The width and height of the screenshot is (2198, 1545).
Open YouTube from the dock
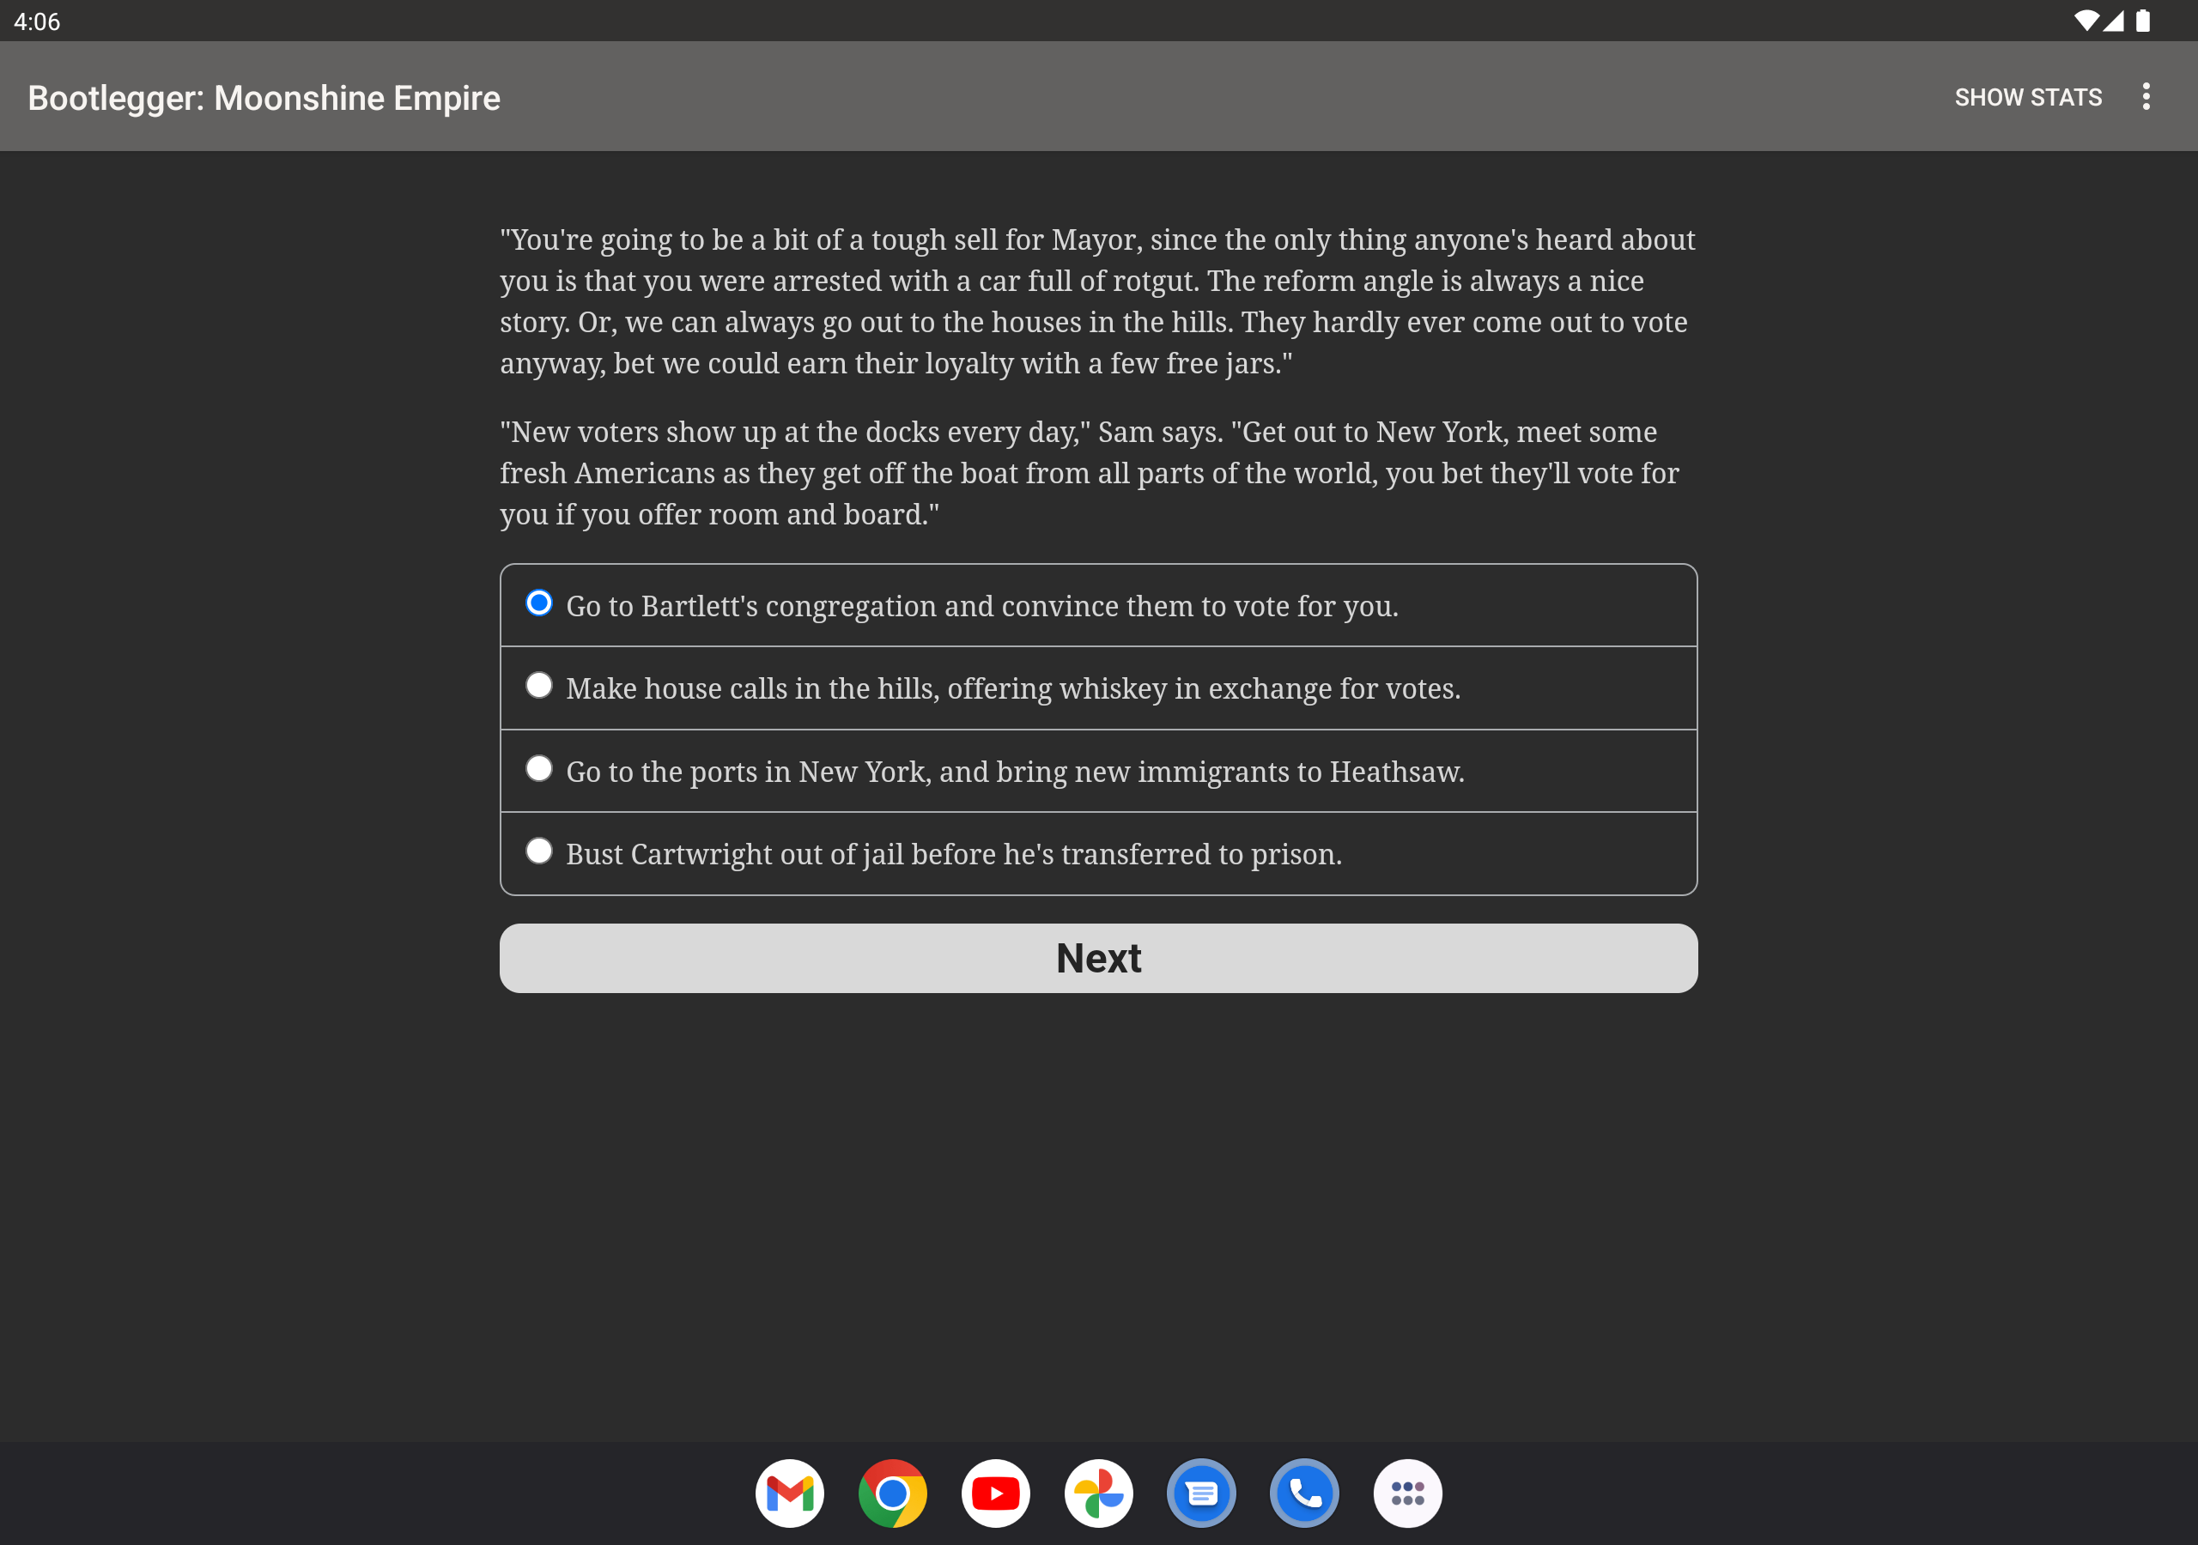[996, 1493]
